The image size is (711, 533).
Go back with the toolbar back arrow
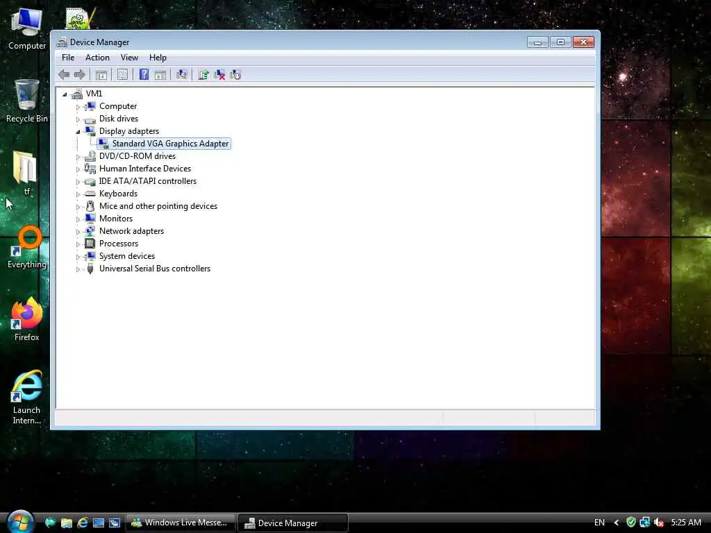tap(64, 75)
